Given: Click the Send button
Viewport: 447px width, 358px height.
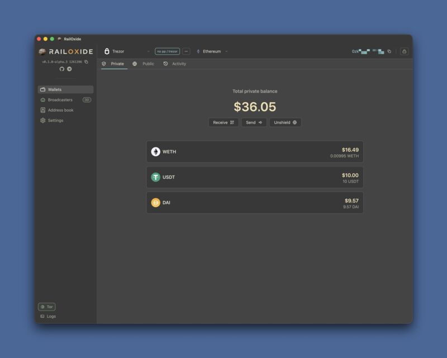Looking at the screenshot, I should (x=254, y=122).
